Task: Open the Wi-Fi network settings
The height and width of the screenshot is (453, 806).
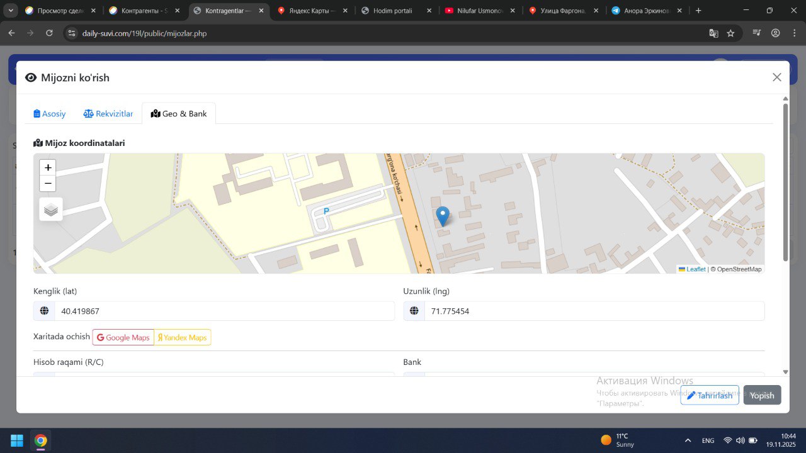Action: (x=728, y=440)
